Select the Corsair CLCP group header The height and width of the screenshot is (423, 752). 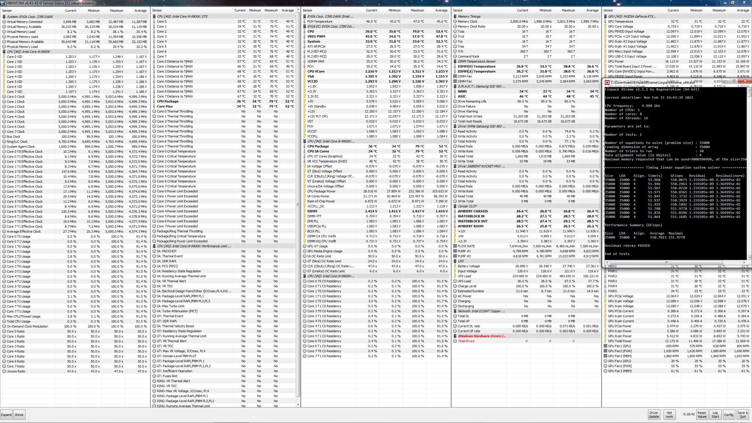[526, 206]
